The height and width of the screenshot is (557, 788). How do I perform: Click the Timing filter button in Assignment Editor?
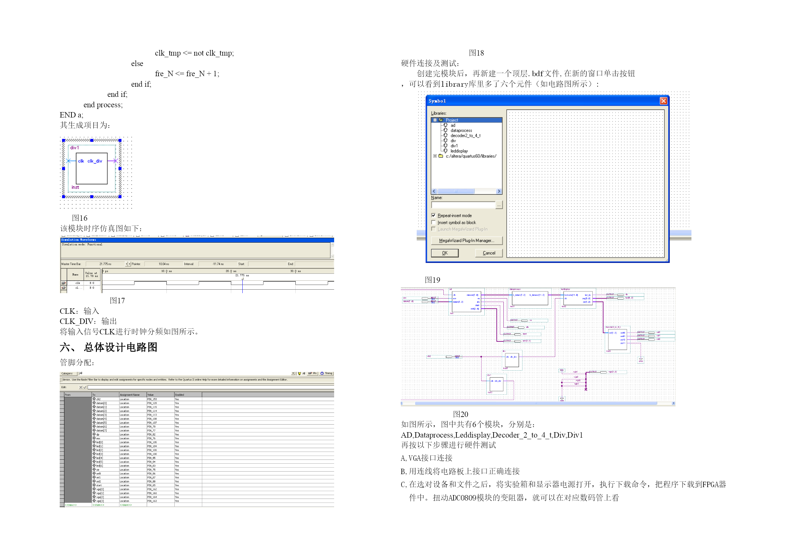(x=327, y=373)
